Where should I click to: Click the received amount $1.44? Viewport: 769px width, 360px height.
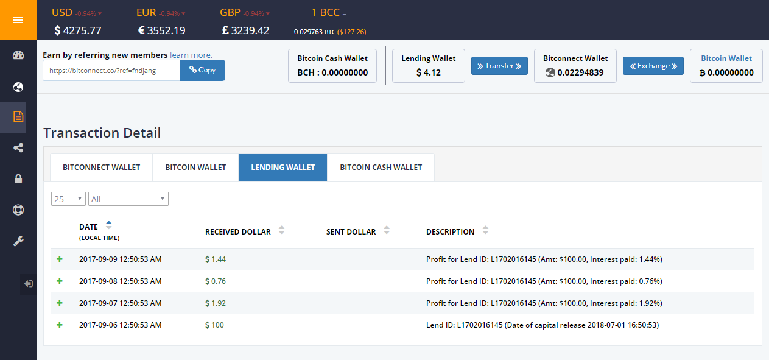(x=216, y=259)
